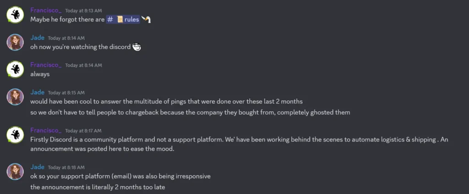Click the Francisco_ username at 8:13 AM
Viewport: 469px width, 194px height.
(46, 10)
